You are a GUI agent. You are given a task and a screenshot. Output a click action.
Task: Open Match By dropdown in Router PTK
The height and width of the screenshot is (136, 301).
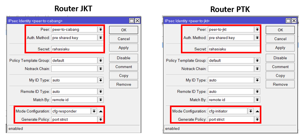(x=257, y=100)
